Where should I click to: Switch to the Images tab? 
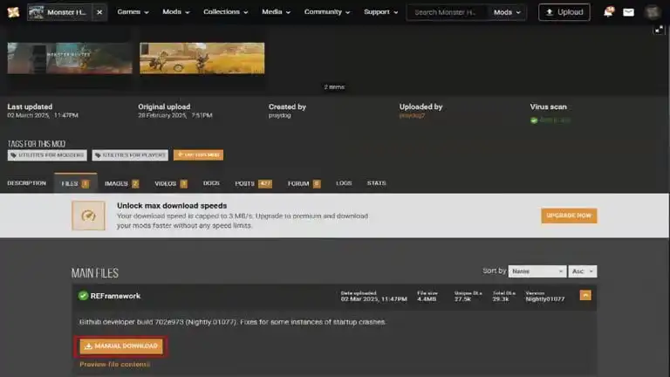click(122, 183)
